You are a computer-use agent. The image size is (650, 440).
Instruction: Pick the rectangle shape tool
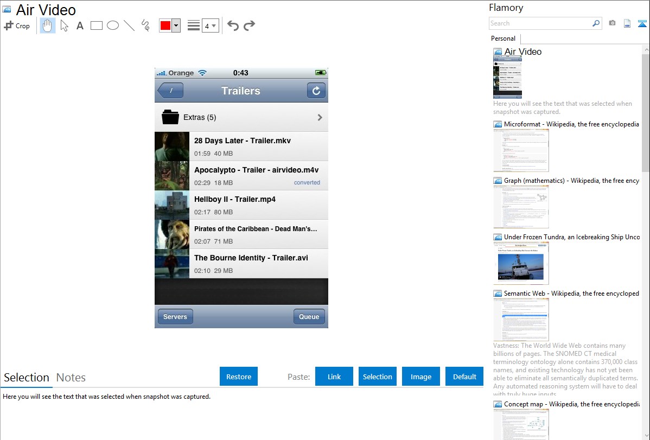[96, 25]
